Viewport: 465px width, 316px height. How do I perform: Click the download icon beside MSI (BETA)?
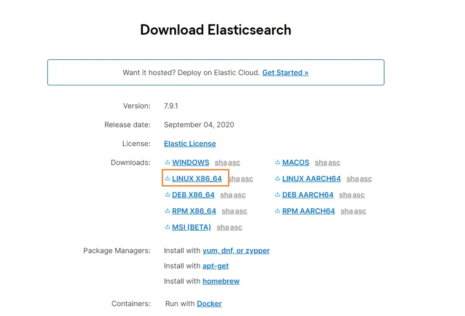(x=167, y=226)
